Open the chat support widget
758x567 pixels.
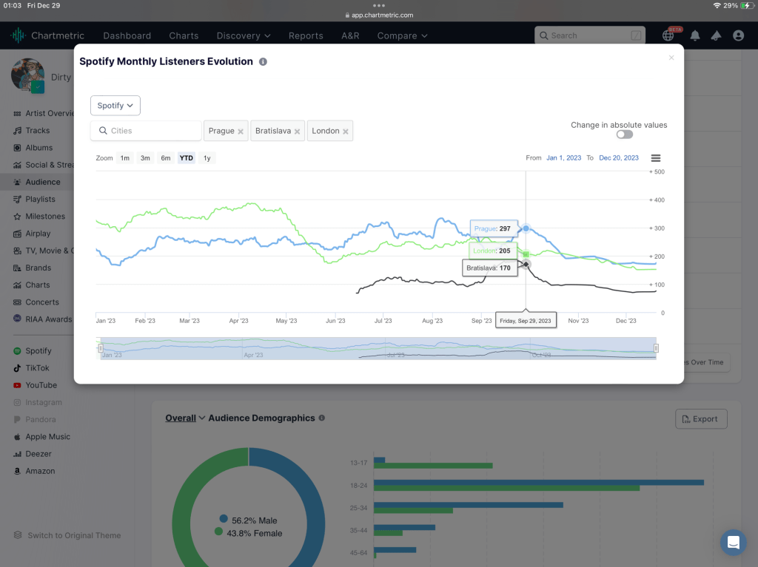point(733,543)
